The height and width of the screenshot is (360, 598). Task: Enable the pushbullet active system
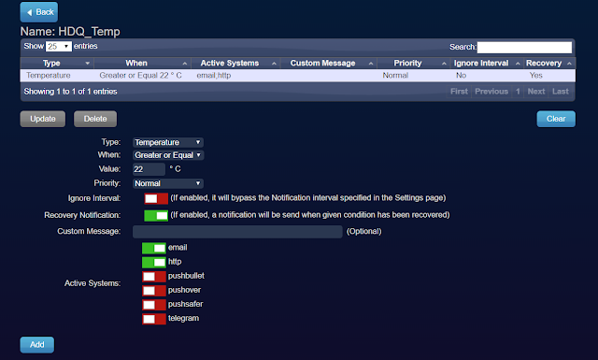click(154, 277)
